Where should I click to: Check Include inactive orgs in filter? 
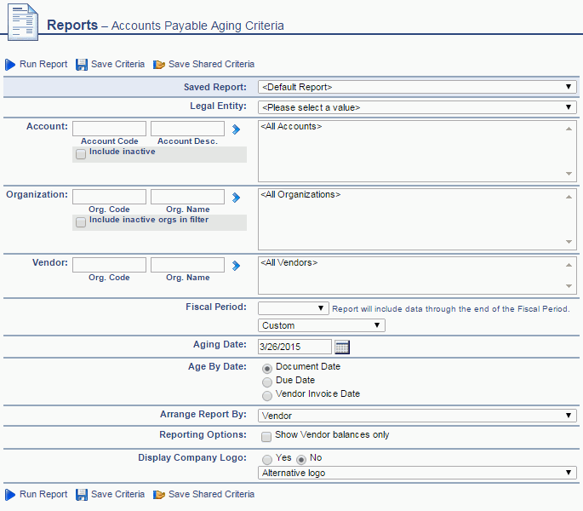pyautogui.click(x=81, y=222)
